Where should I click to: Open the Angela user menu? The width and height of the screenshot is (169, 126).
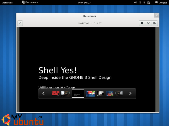tap(163, 2)
